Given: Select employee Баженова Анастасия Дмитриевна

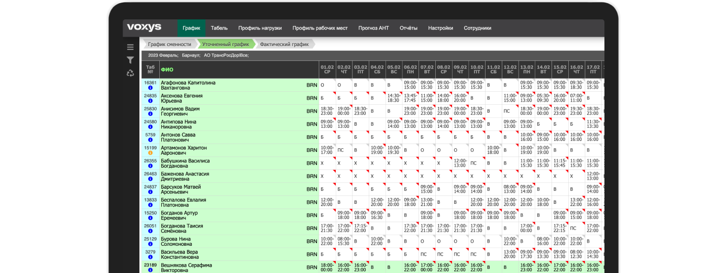Looking at the screenshot, I should tap(185, 176).
